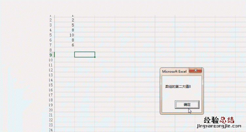Select row 15 using its header
Viewport: 246px width, 132px height.
pos(50,85)
